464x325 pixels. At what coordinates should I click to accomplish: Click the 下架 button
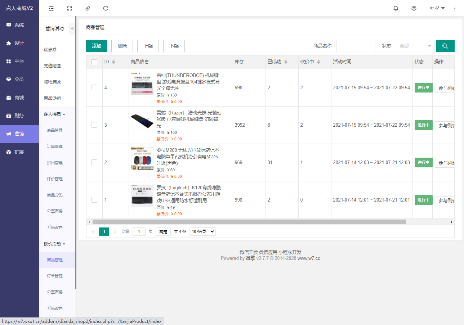point(174,46)
